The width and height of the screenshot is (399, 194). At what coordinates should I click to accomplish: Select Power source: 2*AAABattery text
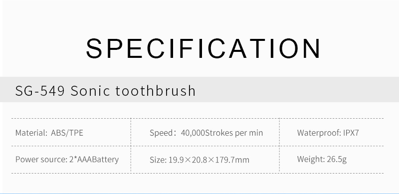[67, 160]
